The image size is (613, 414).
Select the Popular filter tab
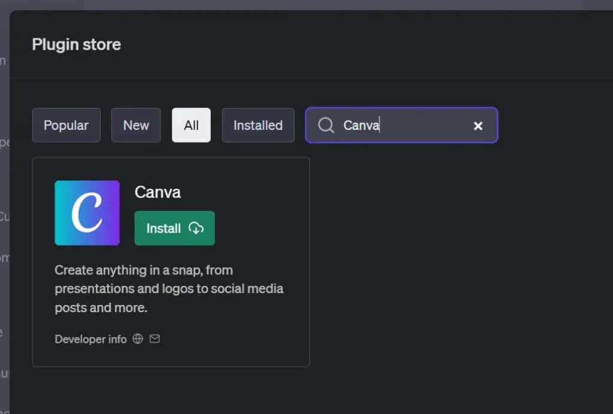66,125
